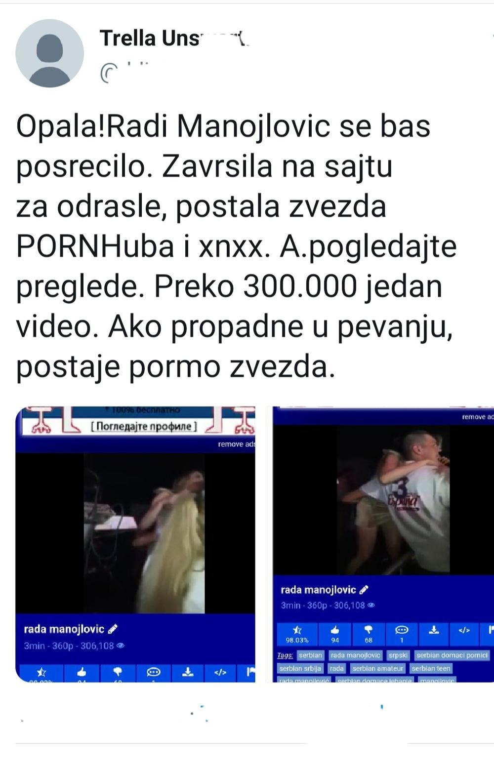
Task: Click the download icon in right image
Action: point(434,634)
